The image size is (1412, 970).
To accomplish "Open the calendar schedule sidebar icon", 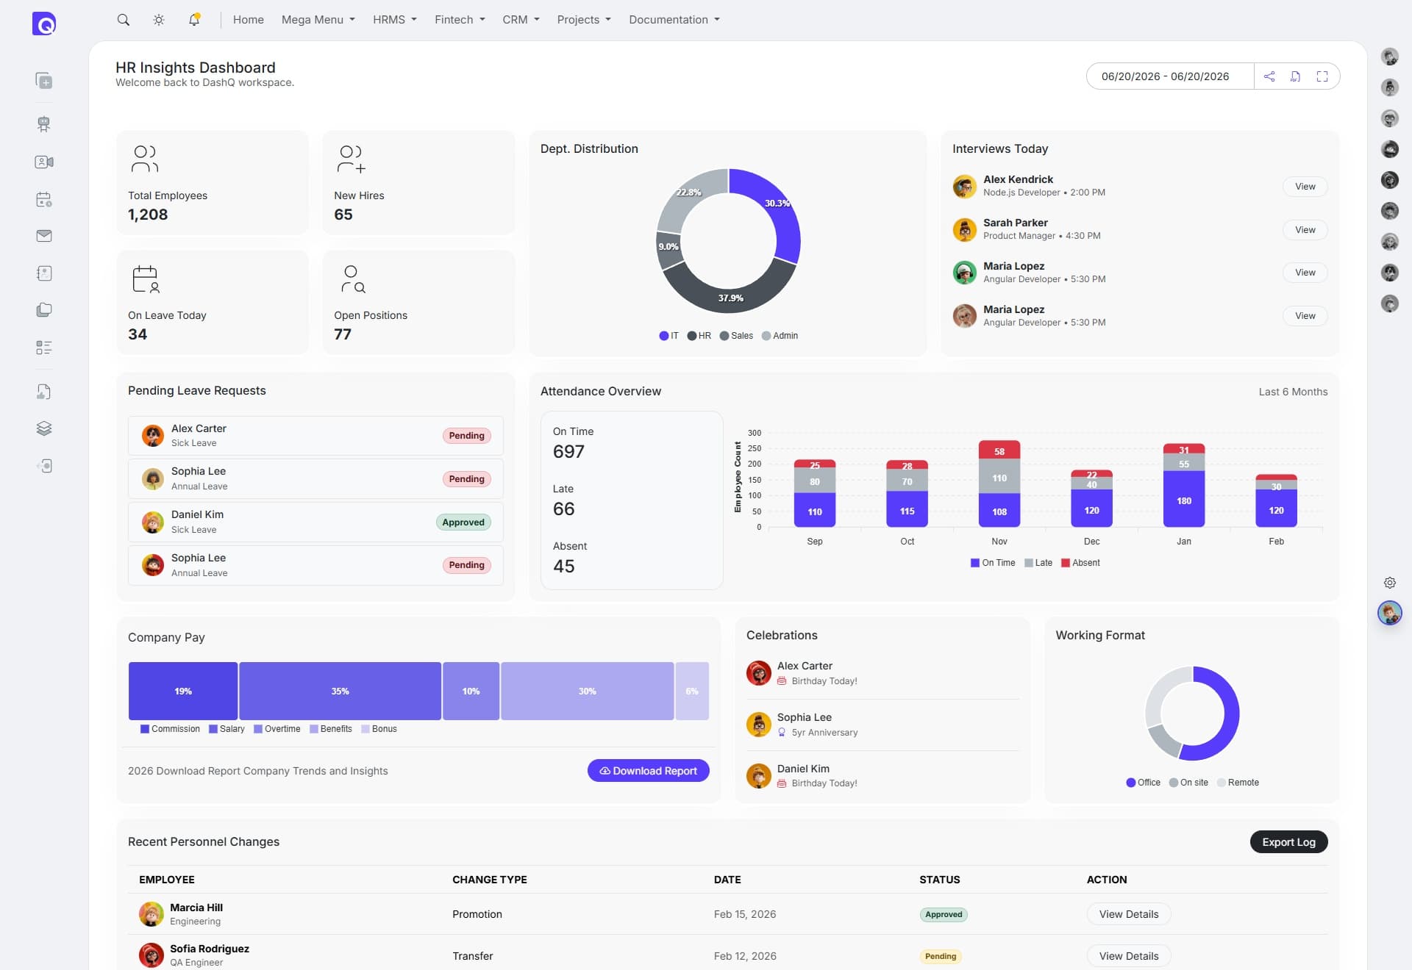I will [x=44, y=199].
